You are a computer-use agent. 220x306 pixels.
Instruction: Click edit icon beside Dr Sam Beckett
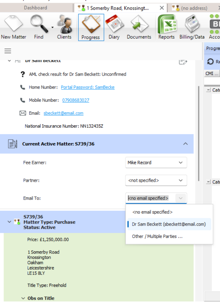point(183,62)
